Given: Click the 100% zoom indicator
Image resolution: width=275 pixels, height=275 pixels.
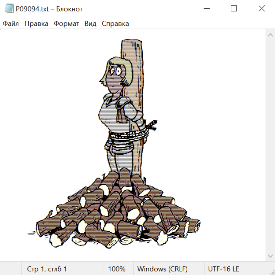Looking at the screenshot, I should (x=117, y=269).
